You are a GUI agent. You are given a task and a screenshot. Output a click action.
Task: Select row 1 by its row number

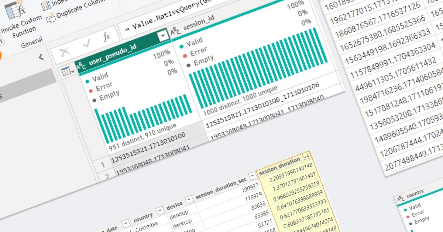tap(103, 164)
